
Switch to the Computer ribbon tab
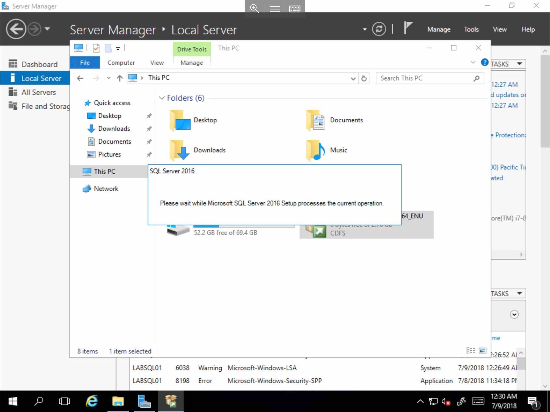[121, 63]
